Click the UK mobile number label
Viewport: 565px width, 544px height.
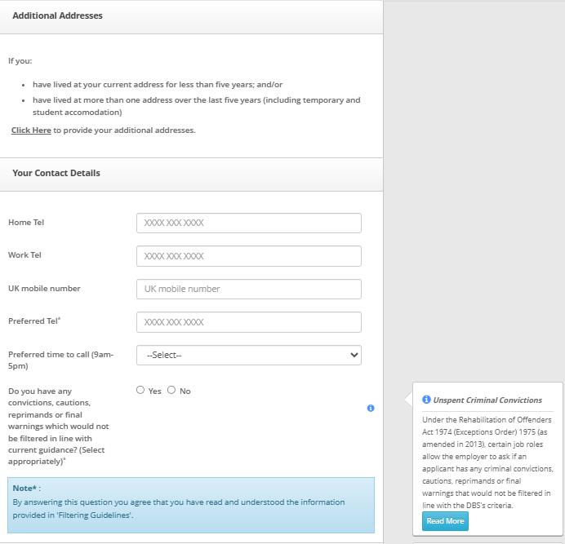(x=44, y=289)
